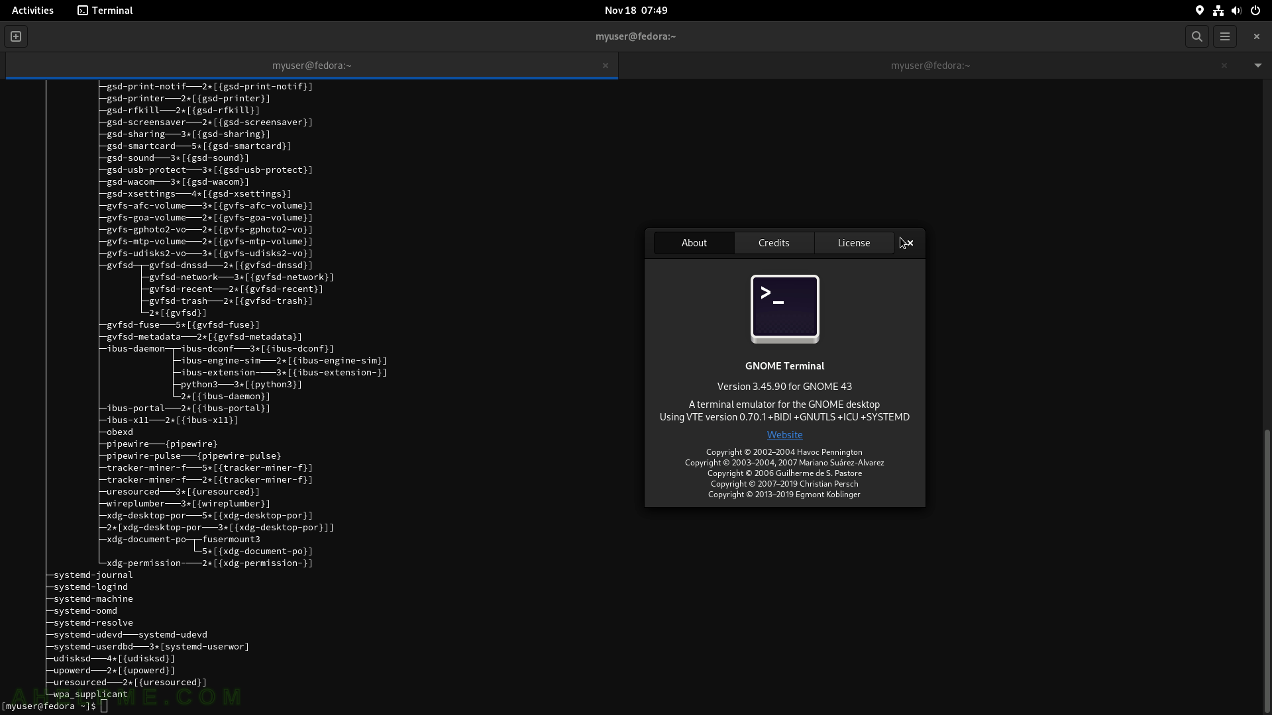Select the first myuser@fedora:~ tab

pyautogui.click(x=311, y=66)
